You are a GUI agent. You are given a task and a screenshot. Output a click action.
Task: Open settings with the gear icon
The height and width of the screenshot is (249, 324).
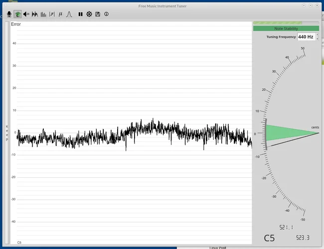tap(89, 14)
